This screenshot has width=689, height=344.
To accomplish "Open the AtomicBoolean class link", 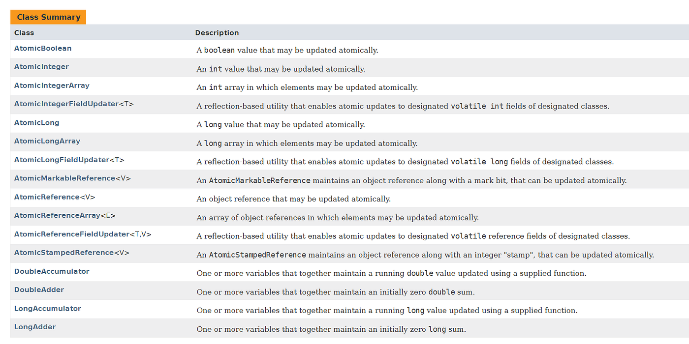I will 43,48.
